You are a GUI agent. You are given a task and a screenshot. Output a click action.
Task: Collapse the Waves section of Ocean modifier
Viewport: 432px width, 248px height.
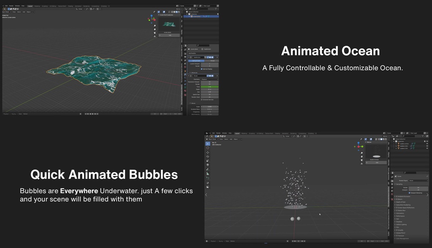(192, 103)
